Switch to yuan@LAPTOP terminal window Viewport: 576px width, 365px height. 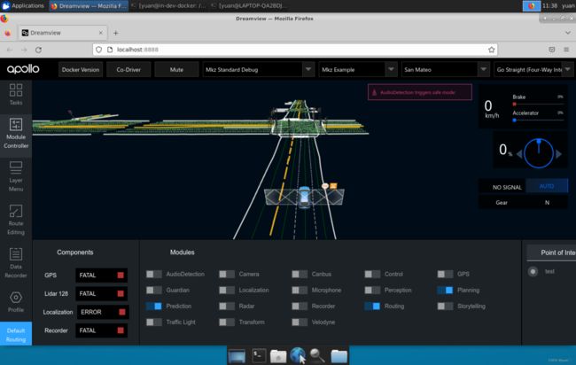pyautogui.click(x=249, y=6)
